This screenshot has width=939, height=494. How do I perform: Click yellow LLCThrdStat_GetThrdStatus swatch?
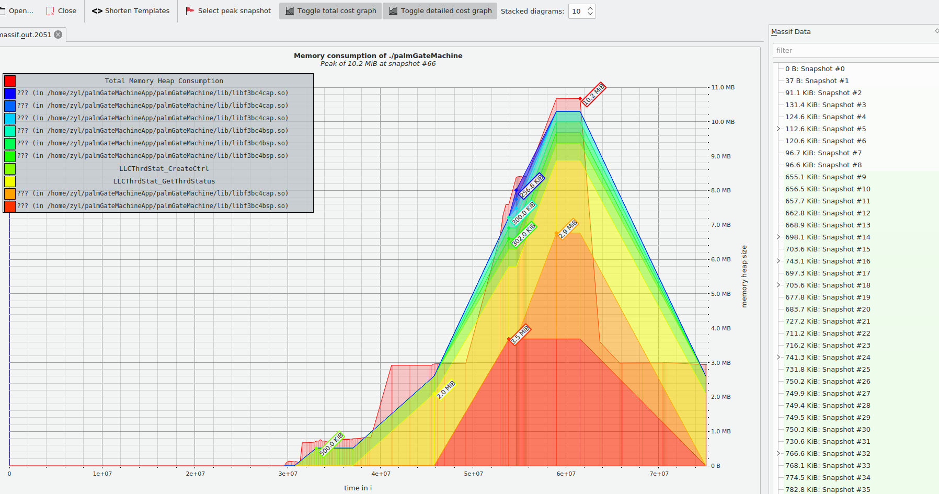pos(10,181)
